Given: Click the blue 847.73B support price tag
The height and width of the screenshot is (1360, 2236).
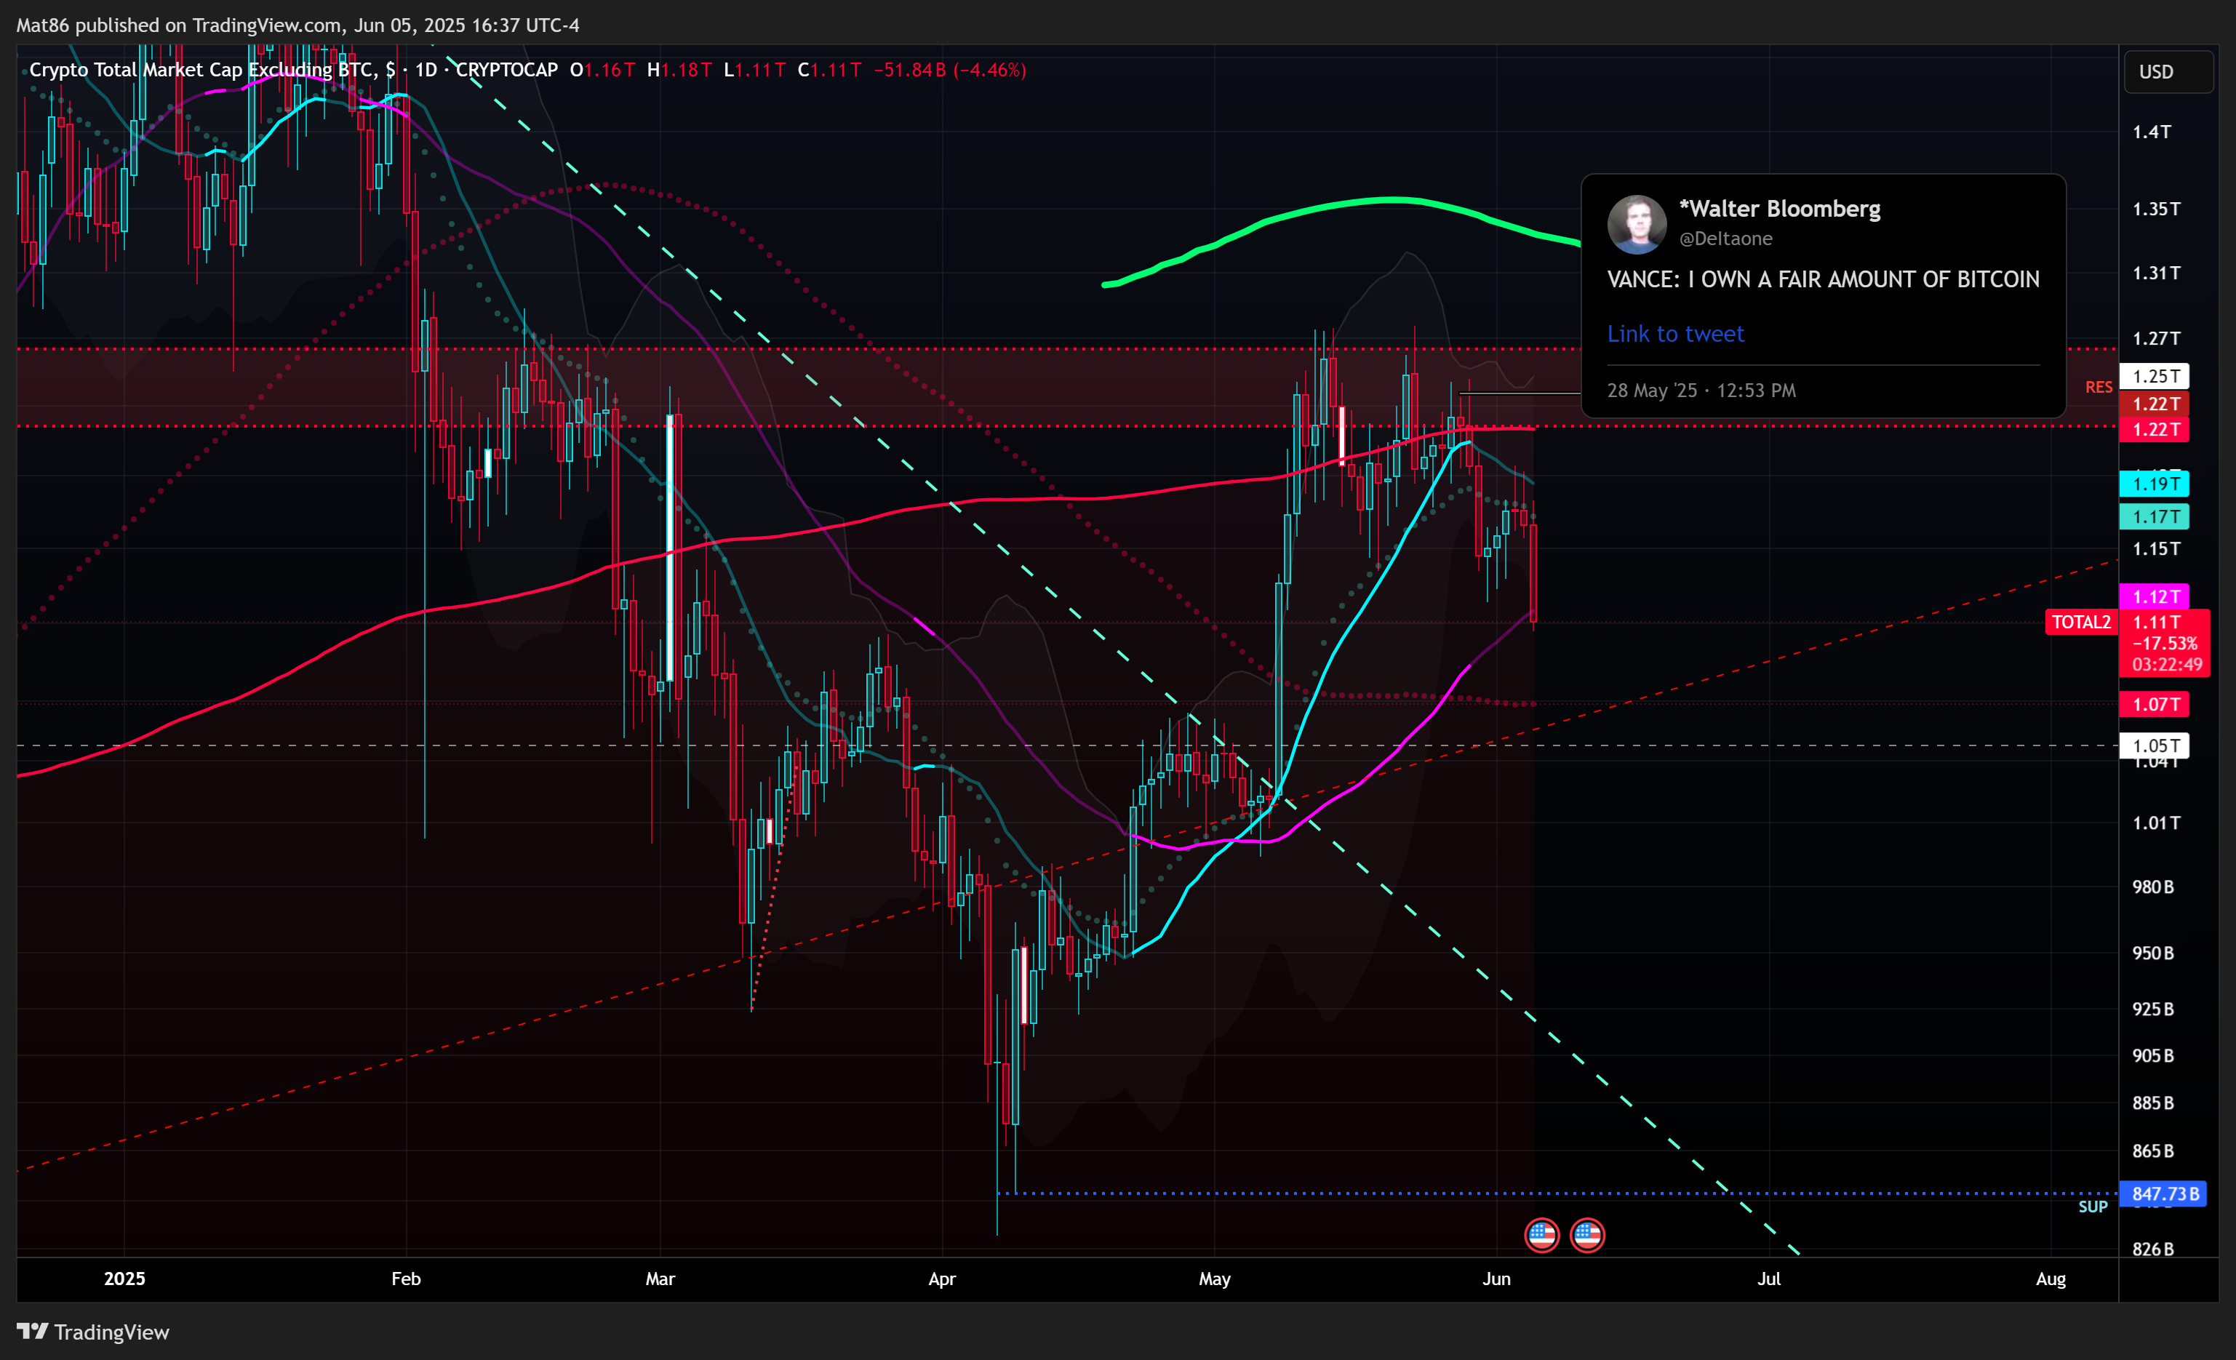Looking at the screenshot, I should 2163,1194.
